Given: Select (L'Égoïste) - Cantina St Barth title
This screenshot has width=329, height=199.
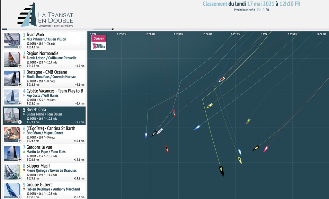Looking at the screenshot, I should (x=51, y=128).
